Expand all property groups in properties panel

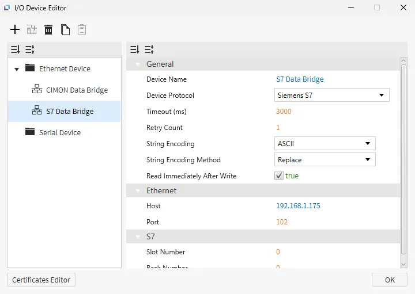[x=149, y=49]
